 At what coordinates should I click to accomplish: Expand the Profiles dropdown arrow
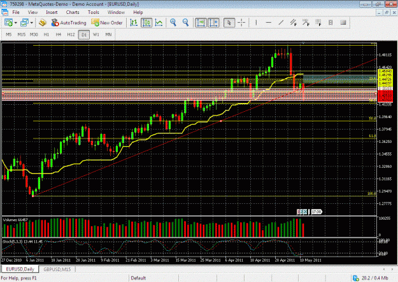pos(32,23)
